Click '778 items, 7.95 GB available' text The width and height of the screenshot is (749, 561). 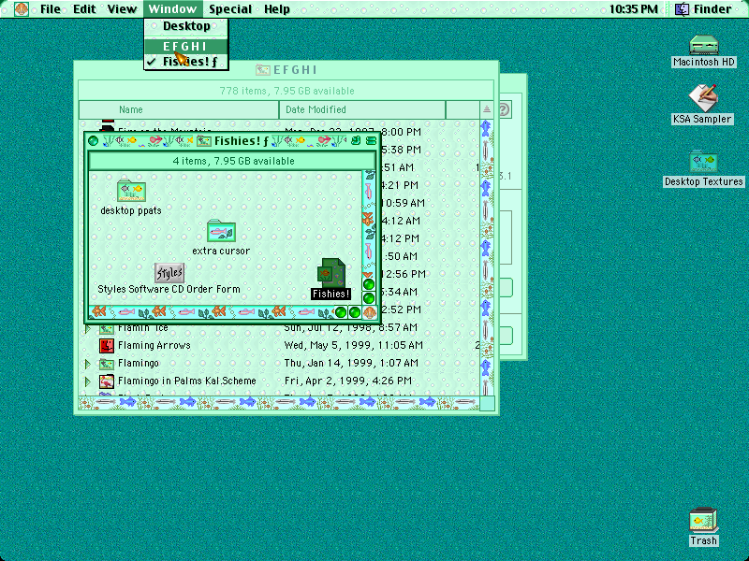click(x=286, y=91)
